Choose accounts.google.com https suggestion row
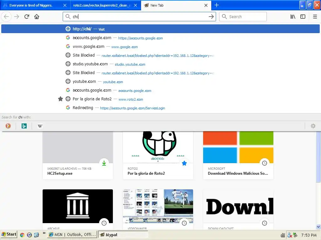Screen dimensions: 321x240 pos(160,38)
